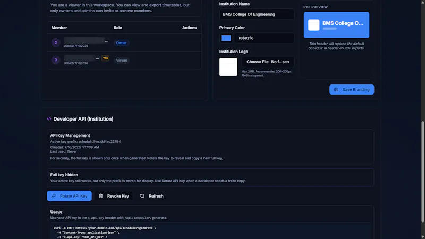This screenshot has width=425, height=239.
Task: Click the key icon on Rotate API Key
Action: coord(54,196)
